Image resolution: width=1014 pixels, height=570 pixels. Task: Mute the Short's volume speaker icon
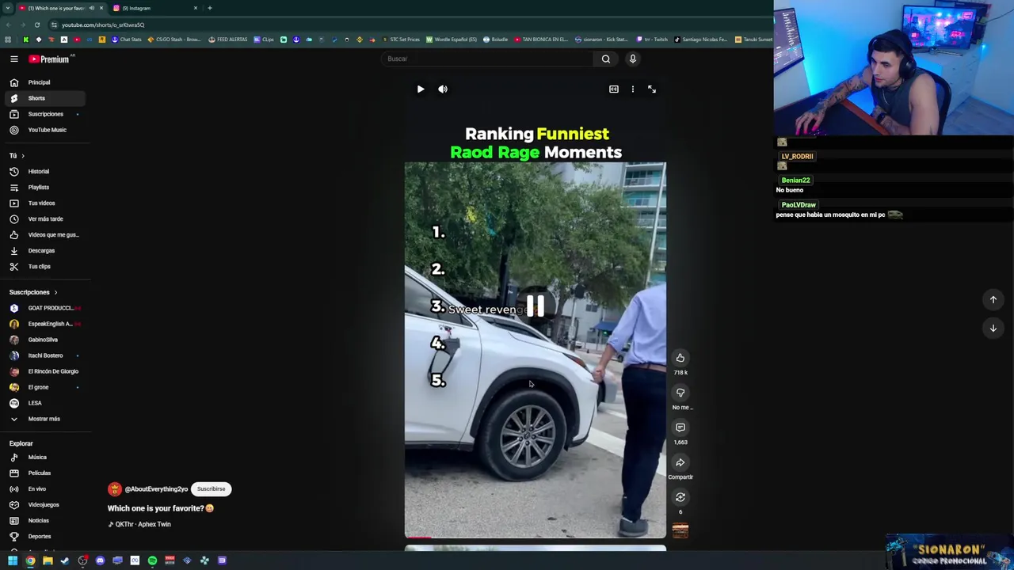click(443, 89)
